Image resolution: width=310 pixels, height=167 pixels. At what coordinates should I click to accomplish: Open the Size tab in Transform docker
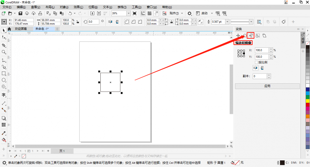(x=258, y=36)
